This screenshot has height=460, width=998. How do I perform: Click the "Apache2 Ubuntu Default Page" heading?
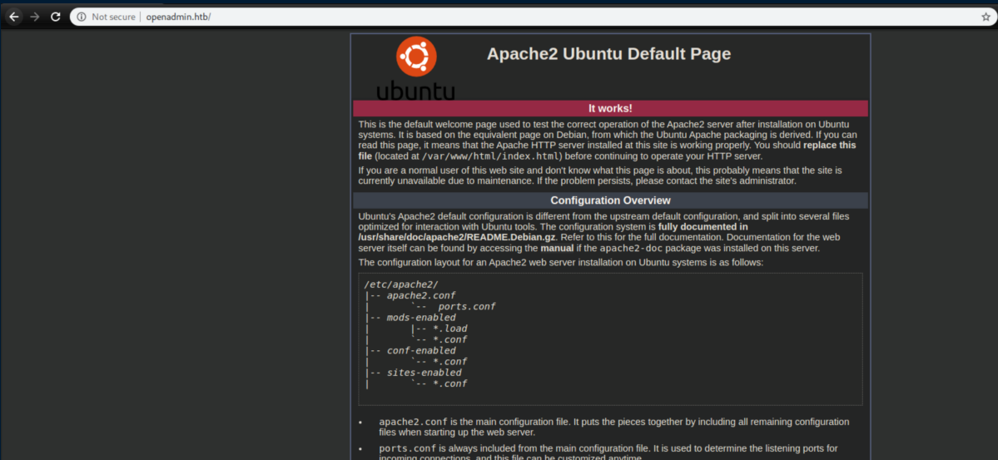(608, 54)
